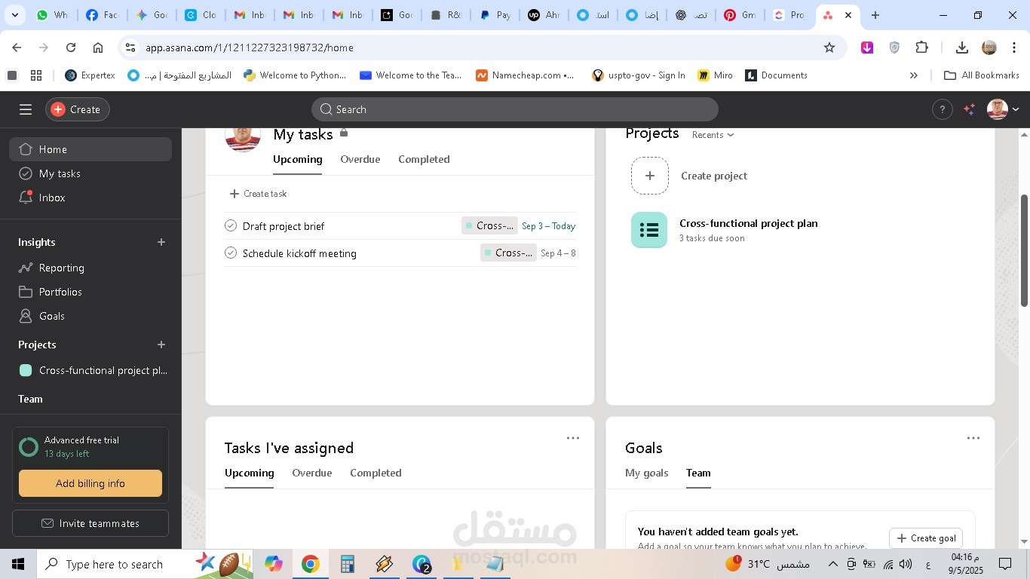Mark Draft project brief complete
This screenshot has width=1030, height=579.
point(231,225)
